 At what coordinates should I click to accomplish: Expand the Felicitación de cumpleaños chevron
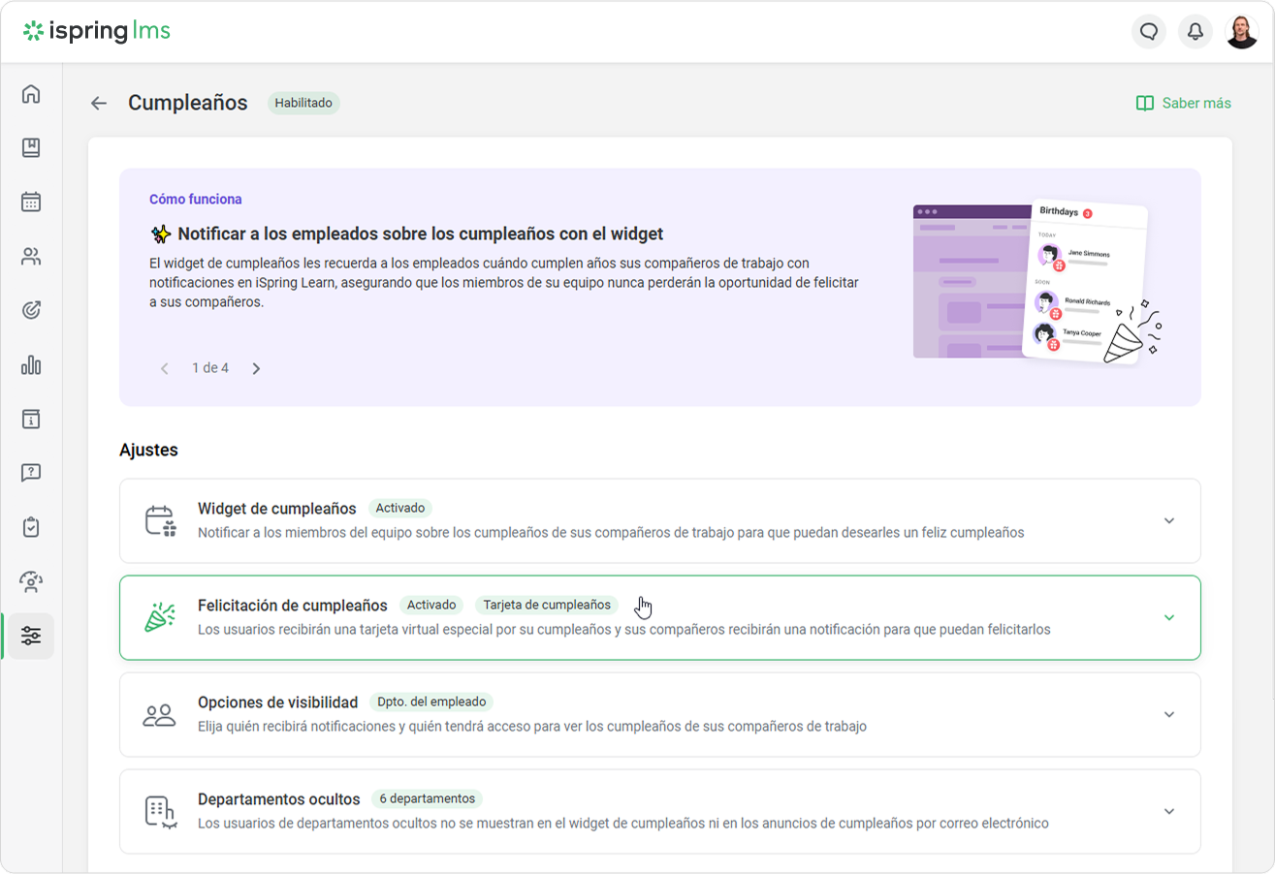pos(1168,618)
